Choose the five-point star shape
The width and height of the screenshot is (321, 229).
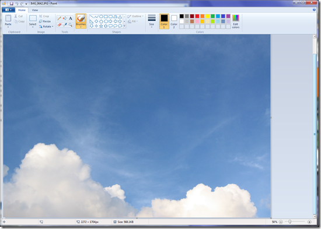[101, 26]
